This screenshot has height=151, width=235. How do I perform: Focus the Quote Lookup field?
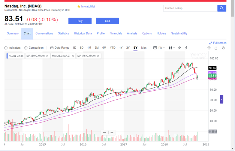click(190, 8)
